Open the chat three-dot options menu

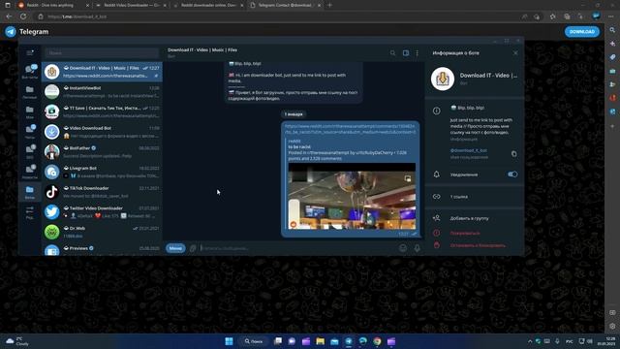tap(418, 52)
